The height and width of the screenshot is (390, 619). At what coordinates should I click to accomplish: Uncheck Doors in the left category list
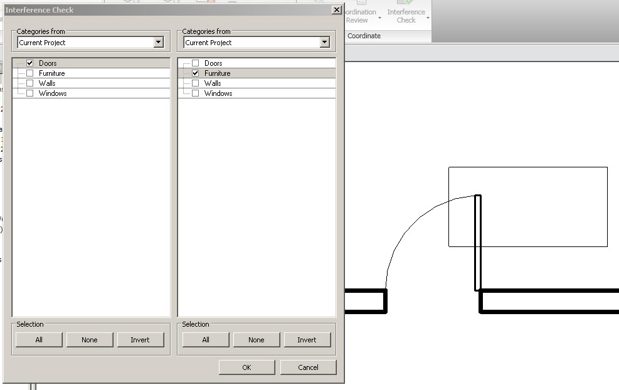pyautogui.click(x=30, y=63)
